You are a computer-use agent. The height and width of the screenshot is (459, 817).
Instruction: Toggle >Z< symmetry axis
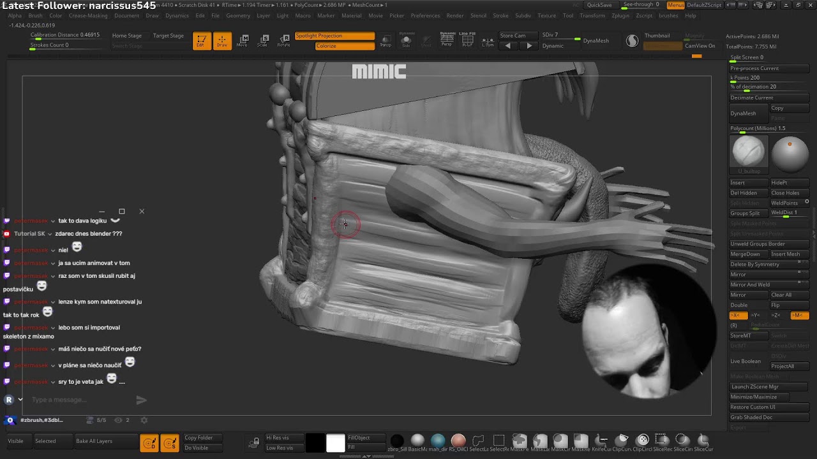pos(776,316)
